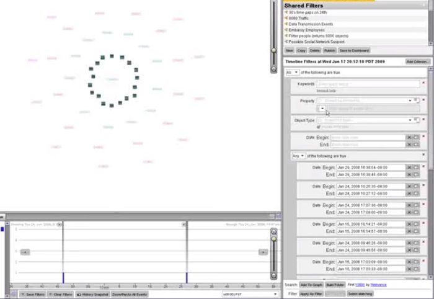The image size is (434, 299).
Task: Click the Save to Dashboard button
Action: (x=354, y=51)
